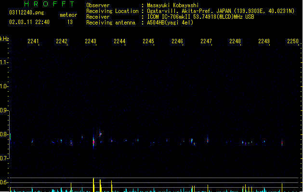The height and width of the screenshot is (192, 303).
Task: Click the 0.7 kHz axis label
Action: 4,158
